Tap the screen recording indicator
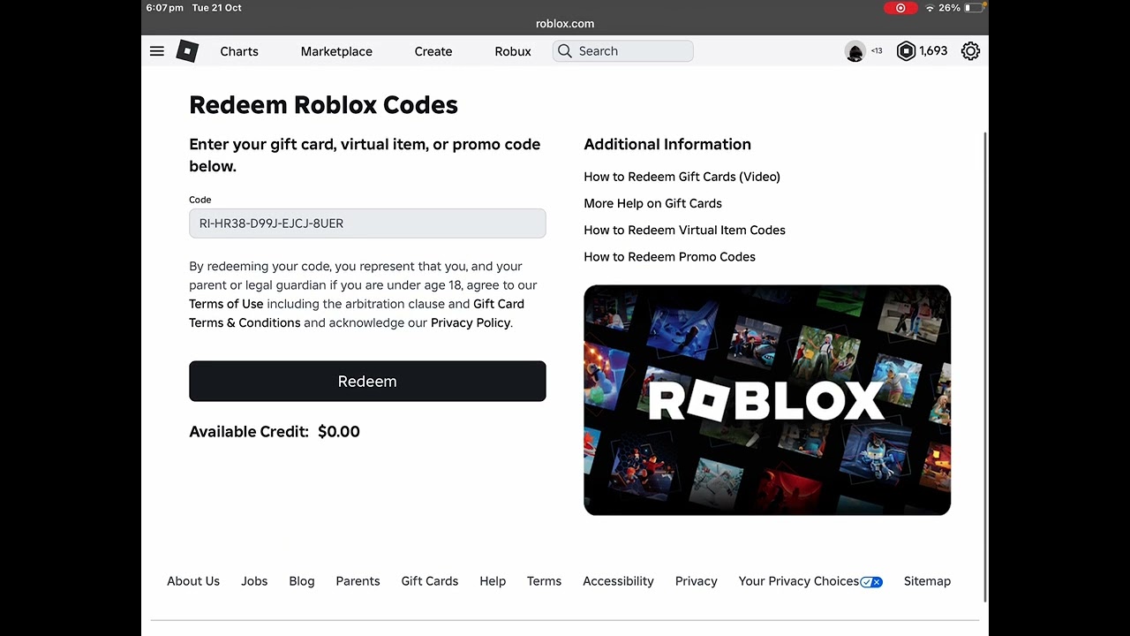The height and width of the screenshot is (636, 1130). coord(900,8)
